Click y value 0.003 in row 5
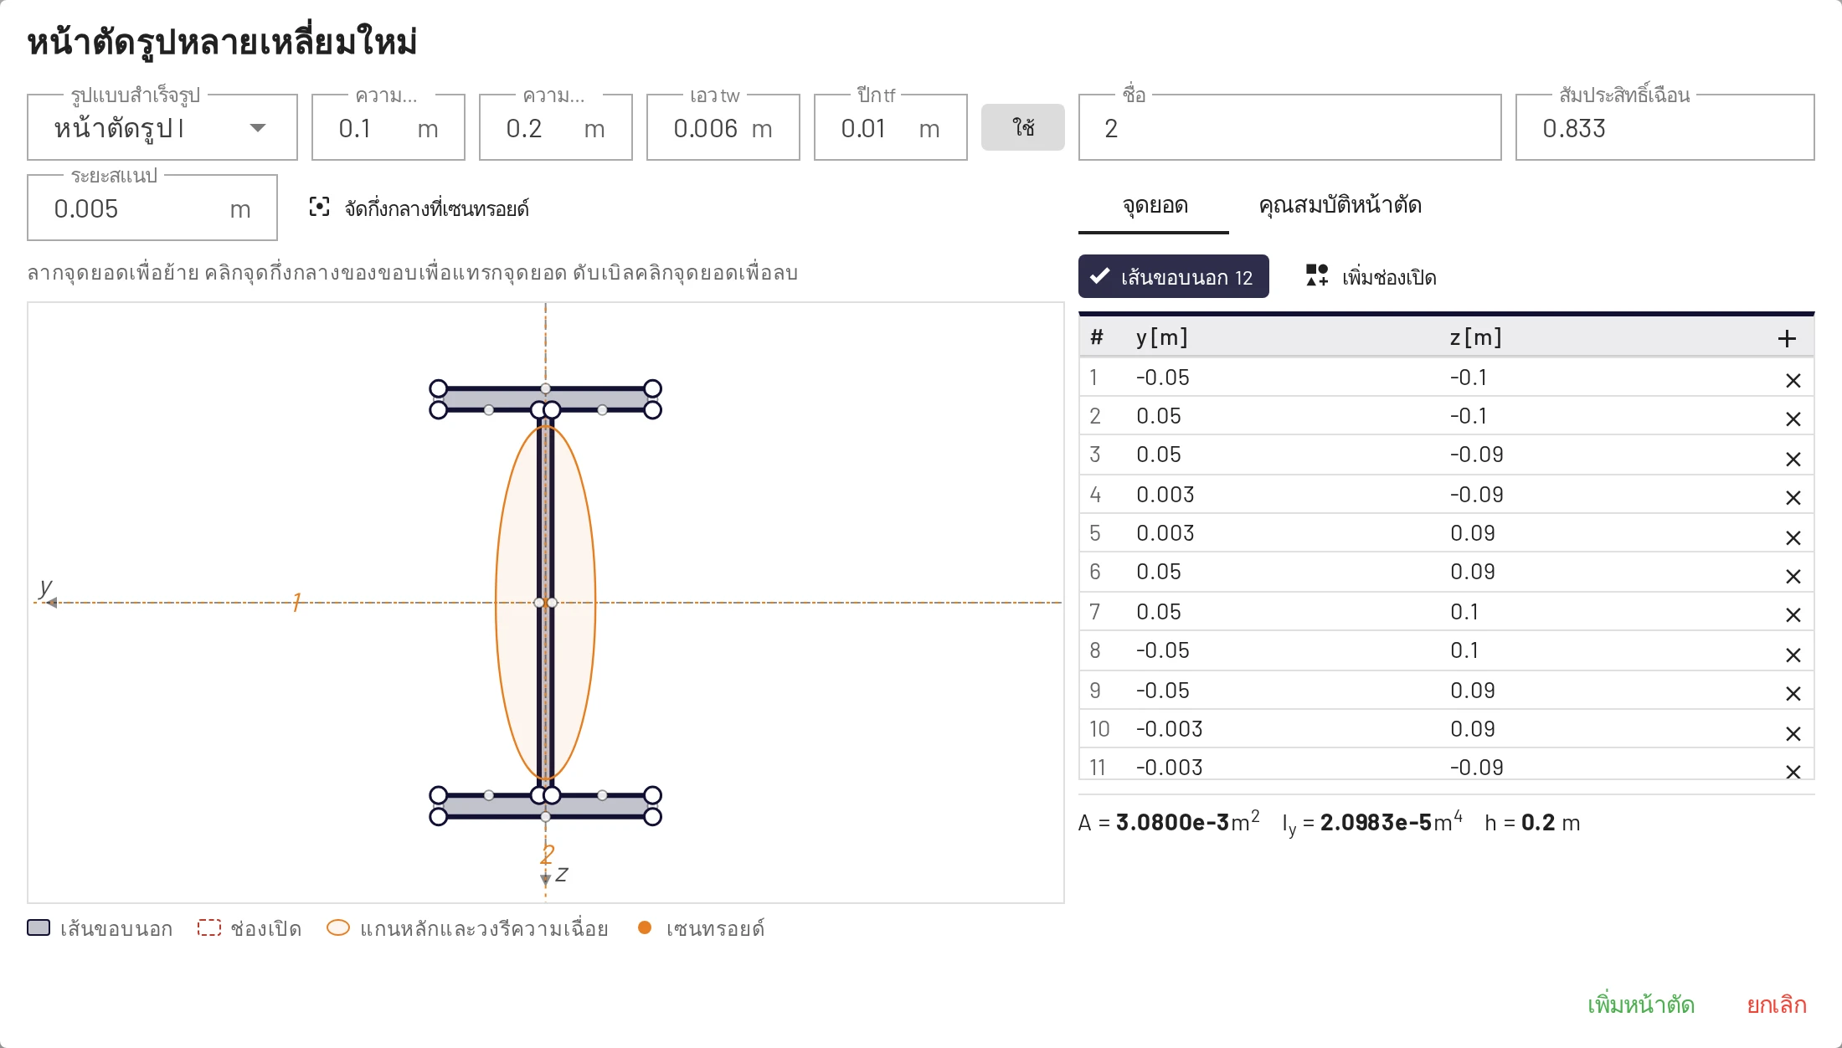Viewport: 1842px width, 1048px height. tap(1165, 533)
